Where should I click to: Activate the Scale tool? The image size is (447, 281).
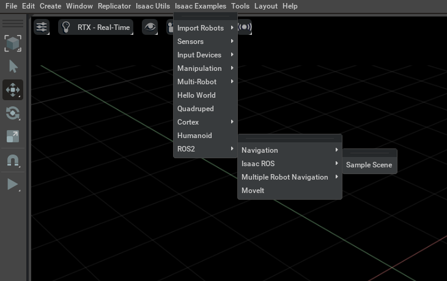[13, 136]
